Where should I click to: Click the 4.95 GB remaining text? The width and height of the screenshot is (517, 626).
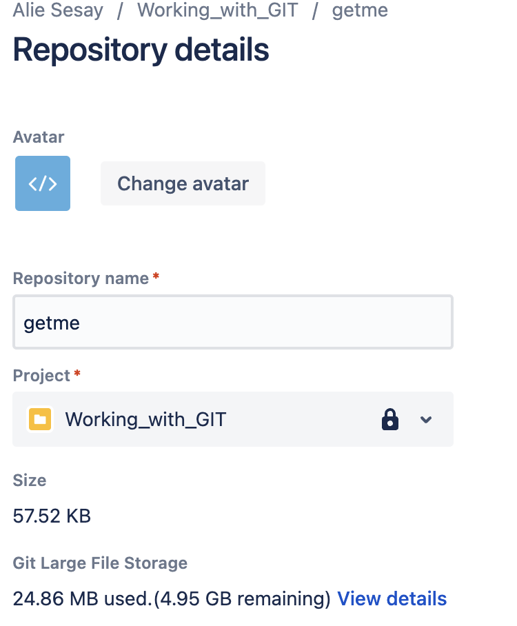241,599
